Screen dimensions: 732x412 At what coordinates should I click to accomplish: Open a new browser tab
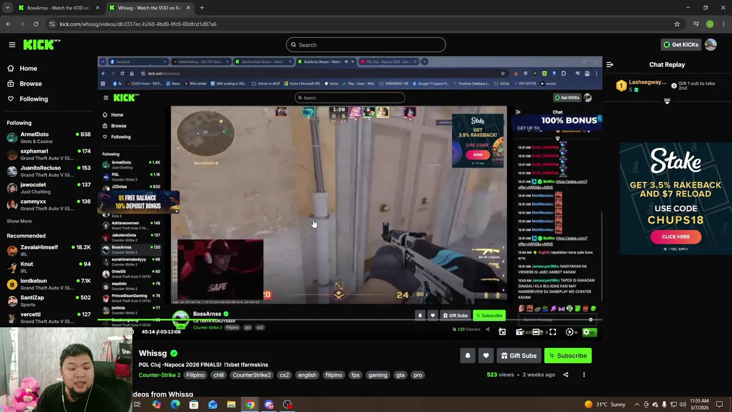pos(202,8)
